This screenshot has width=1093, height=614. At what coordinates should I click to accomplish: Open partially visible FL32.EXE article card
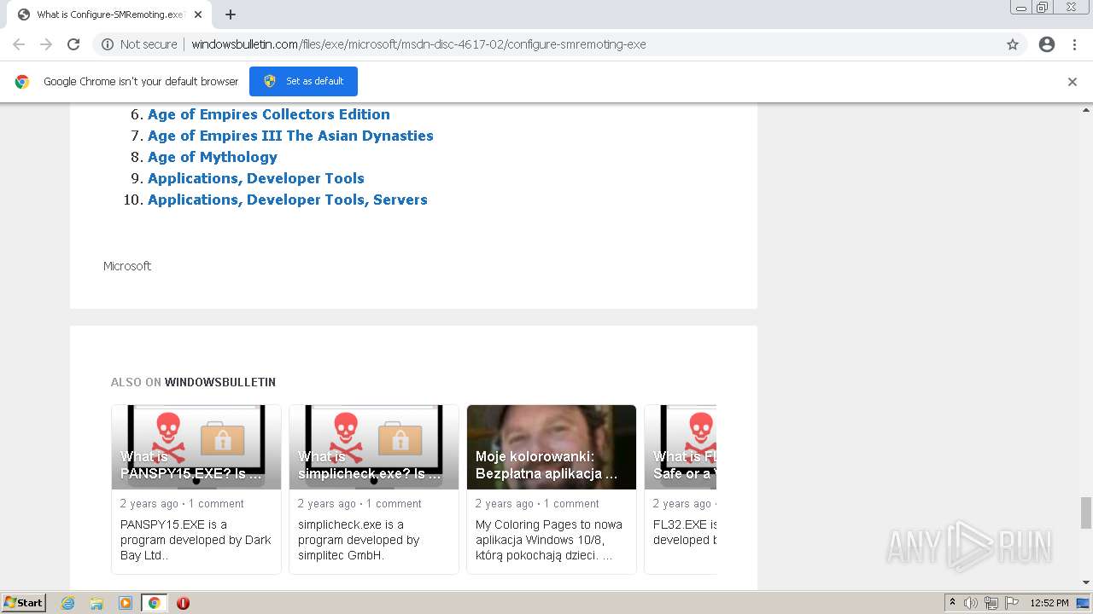[x=681, y=489]
